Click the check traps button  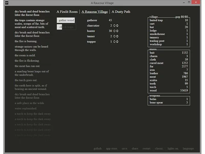(66, 27)
